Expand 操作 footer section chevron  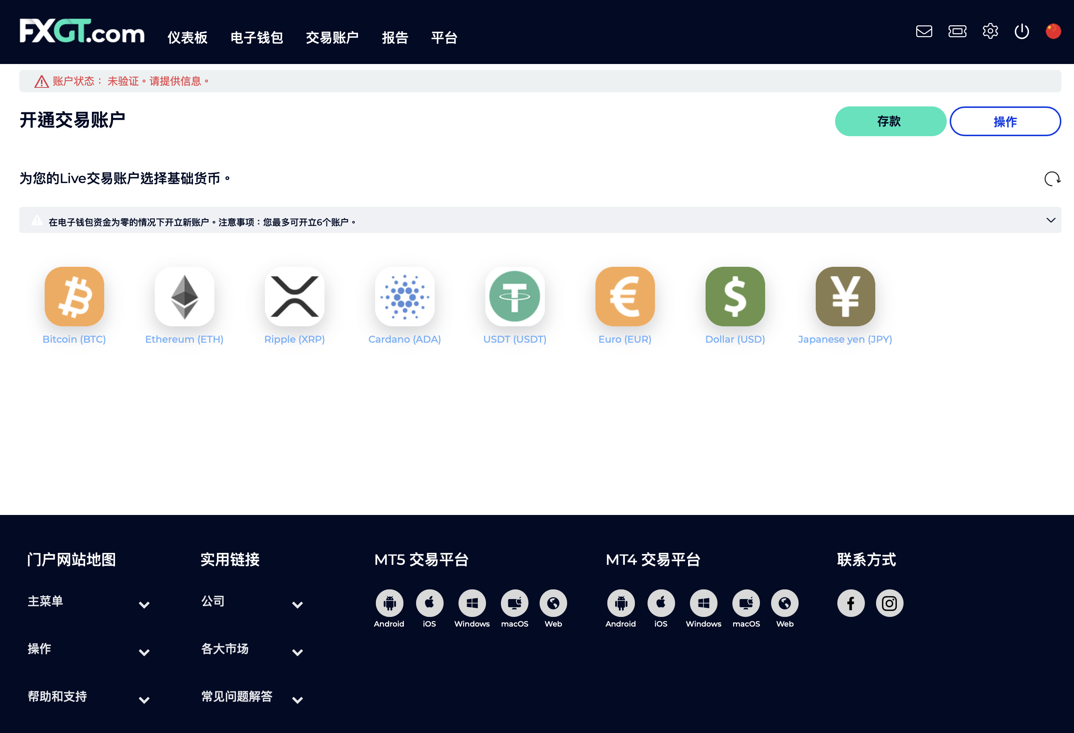point(144,652)
